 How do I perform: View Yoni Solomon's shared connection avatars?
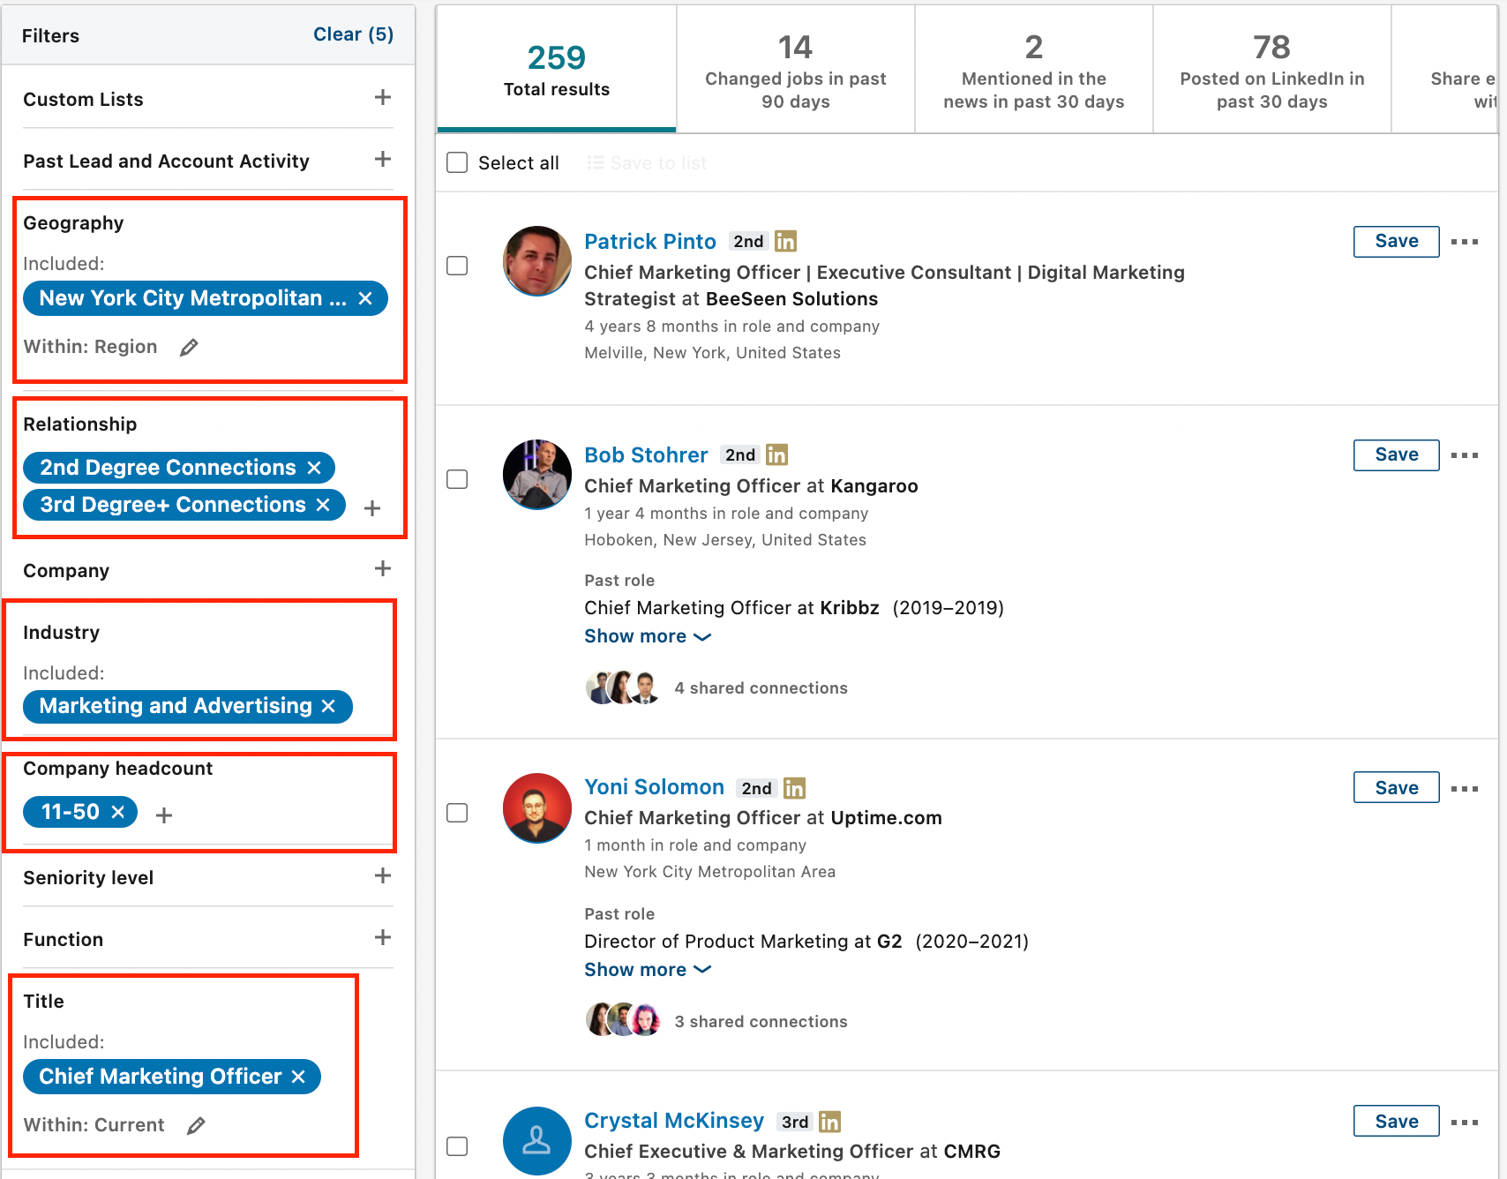pos(623,1019)
